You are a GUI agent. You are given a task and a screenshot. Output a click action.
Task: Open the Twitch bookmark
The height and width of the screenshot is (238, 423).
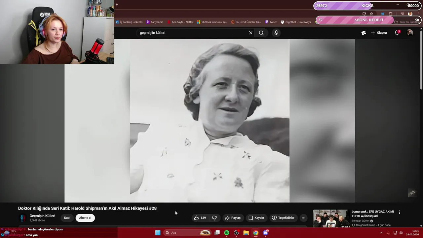pos(271,22)
